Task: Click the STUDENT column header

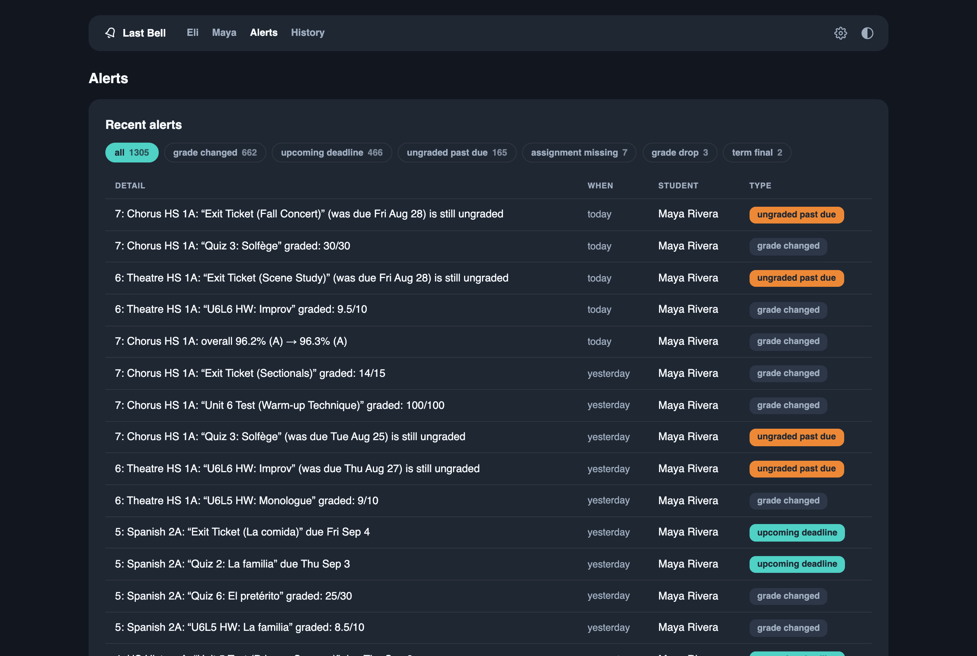Action: (x=678, y=186)
